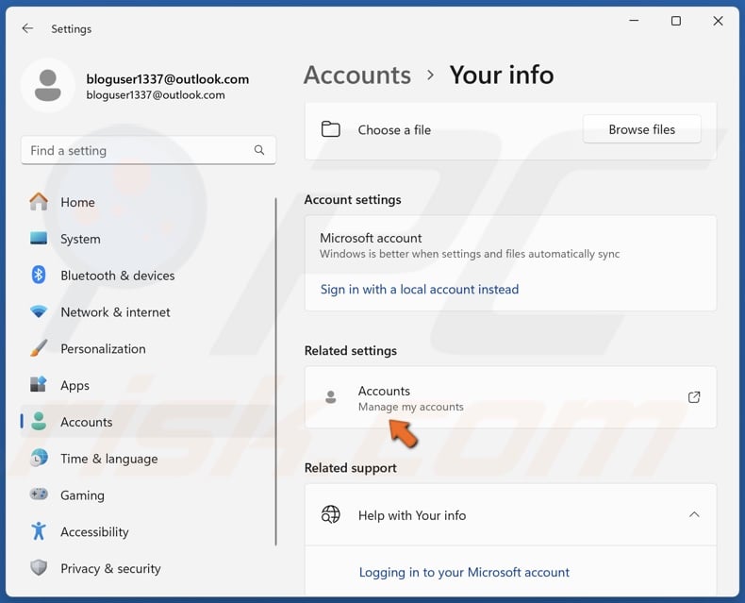The height and width of the screenshot is (603, 745).
Task: Click the Bluetooth icon in sidebar
Action: 39,275
